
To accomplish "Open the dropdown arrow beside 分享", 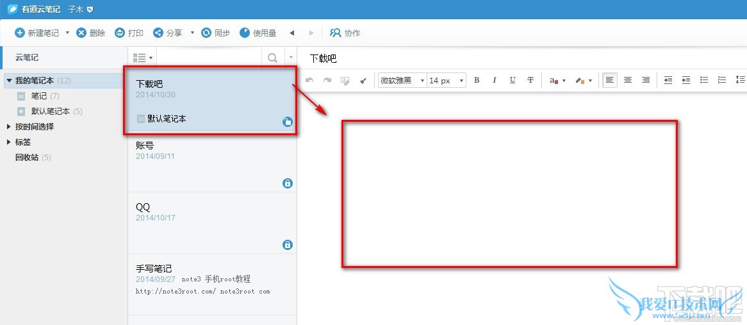I will [192, 33].
